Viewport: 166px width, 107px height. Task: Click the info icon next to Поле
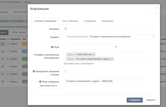point(52,47)
